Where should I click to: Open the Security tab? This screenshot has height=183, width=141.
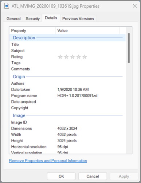pos(33,19)
